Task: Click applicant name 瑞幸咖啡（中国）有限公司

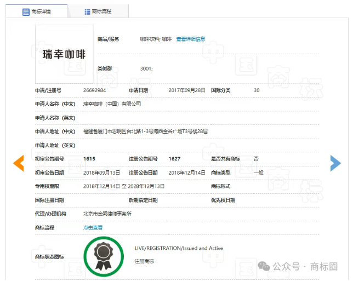Action: pos(112,104)
